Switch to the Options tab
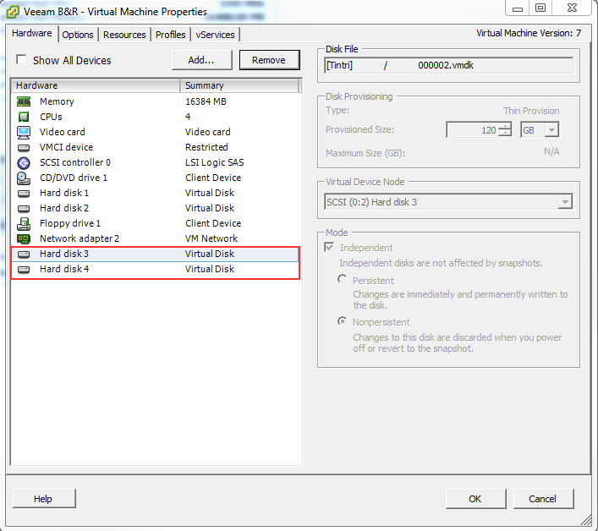 [x=78, y=35]
